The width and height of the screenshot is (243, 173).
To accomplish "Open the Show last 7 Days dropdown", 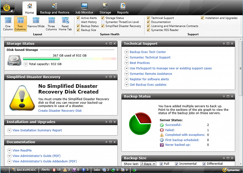I will click(x=148, y=164).
